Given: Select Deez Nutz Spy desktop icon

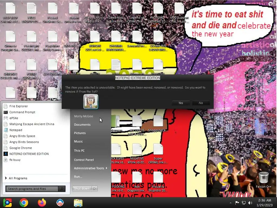Looking at the screenshot, I should click(x=116, y=13).
